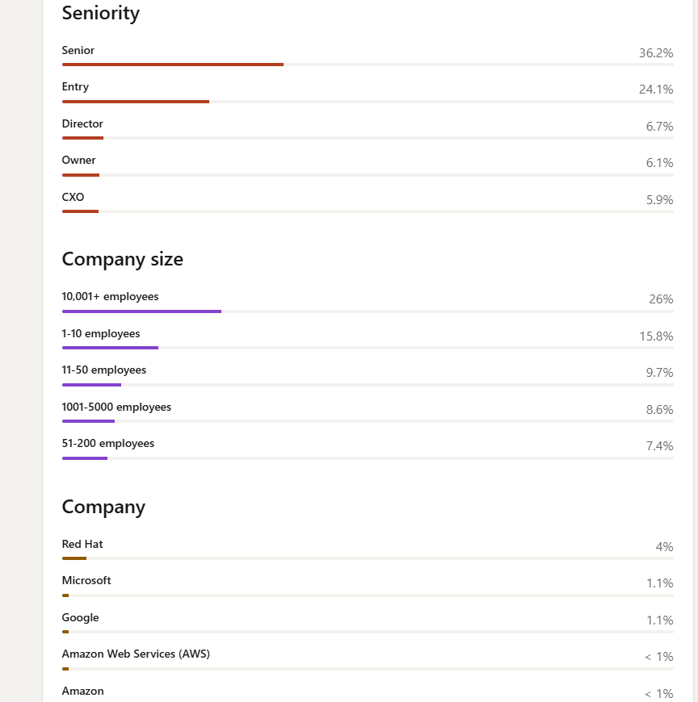Click the Owner seniority bar
The height and width of the screenshot is (702, 698).
click(368, 175)
